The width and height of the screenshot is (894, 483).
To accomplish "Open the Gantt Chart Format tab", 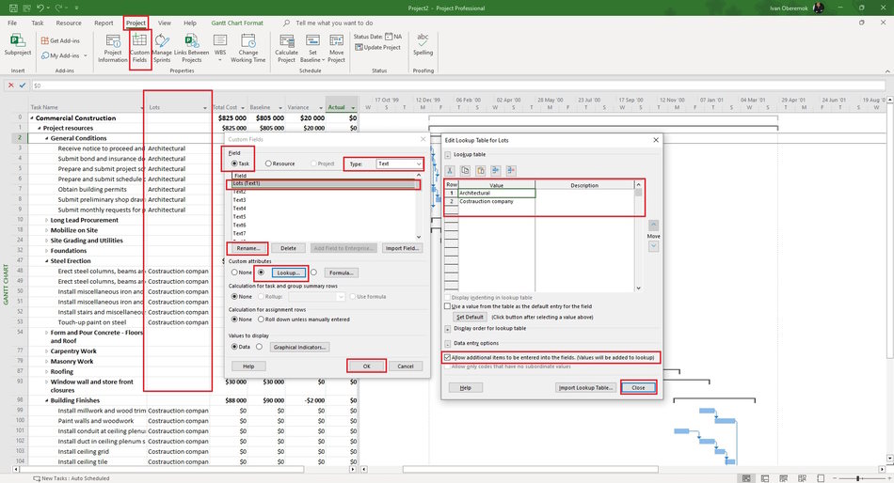I will point(237,23).
